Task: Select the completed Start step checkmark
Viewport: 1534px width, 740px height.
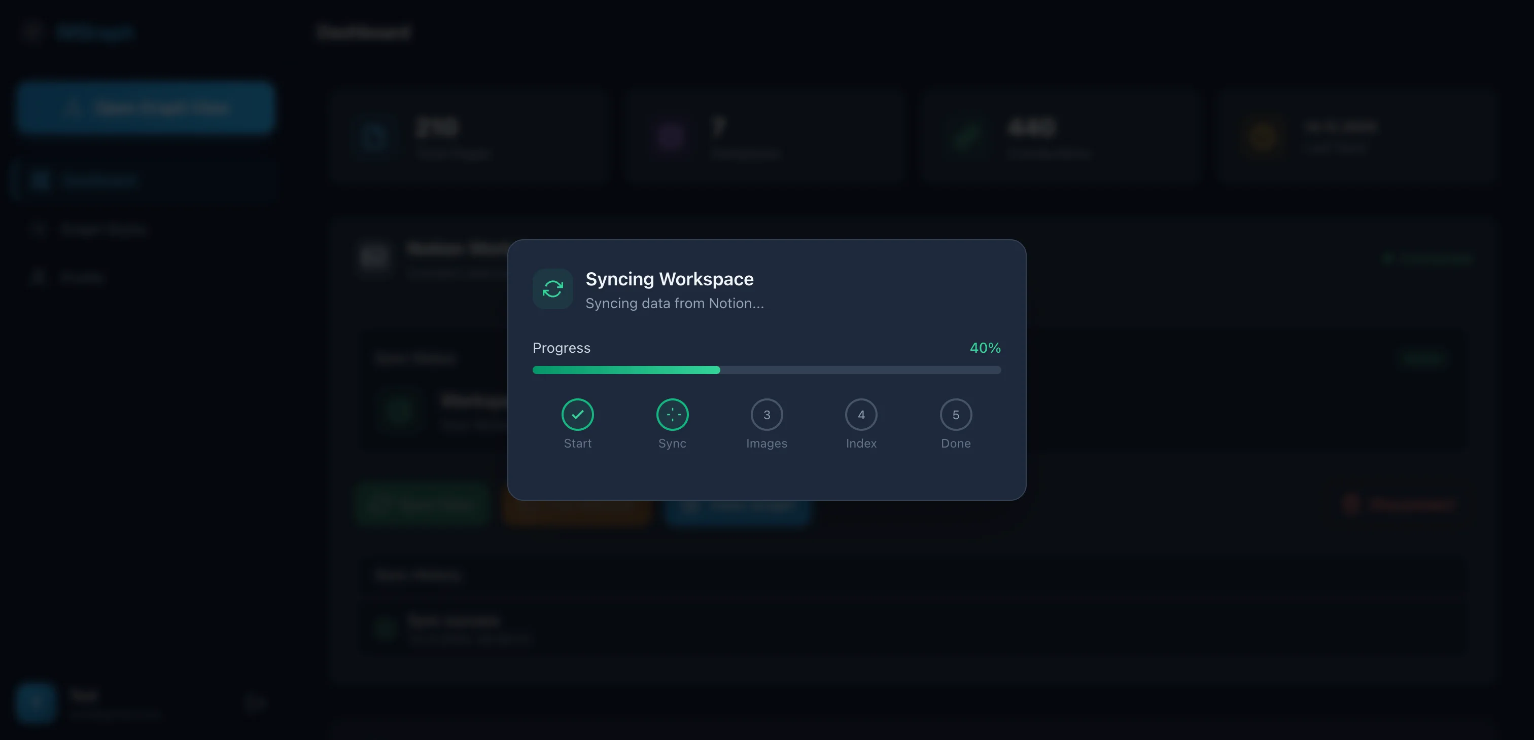Action: [x=577, y=414]
